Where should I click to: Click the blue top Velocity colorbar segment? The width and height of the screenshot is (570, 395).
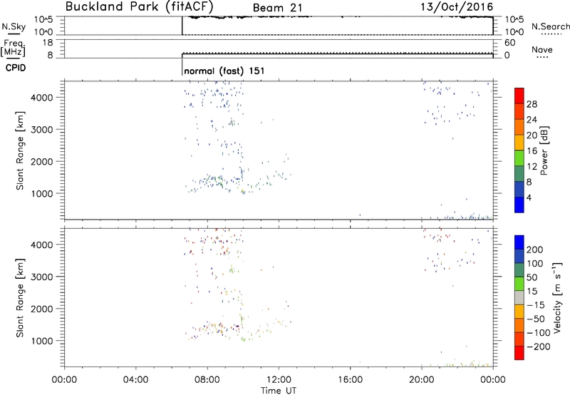click(519, 242)
